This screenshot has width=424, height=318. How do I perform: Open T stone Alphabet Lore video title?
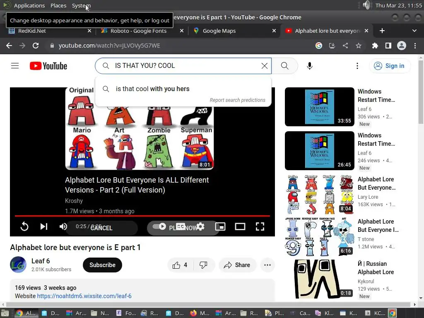[x=378, y=226]
